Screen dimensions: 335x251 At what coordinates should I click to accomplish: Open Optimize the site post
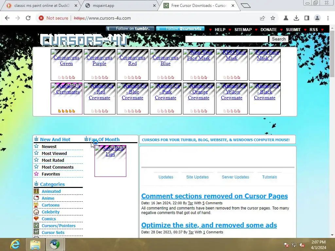[209, 225]
